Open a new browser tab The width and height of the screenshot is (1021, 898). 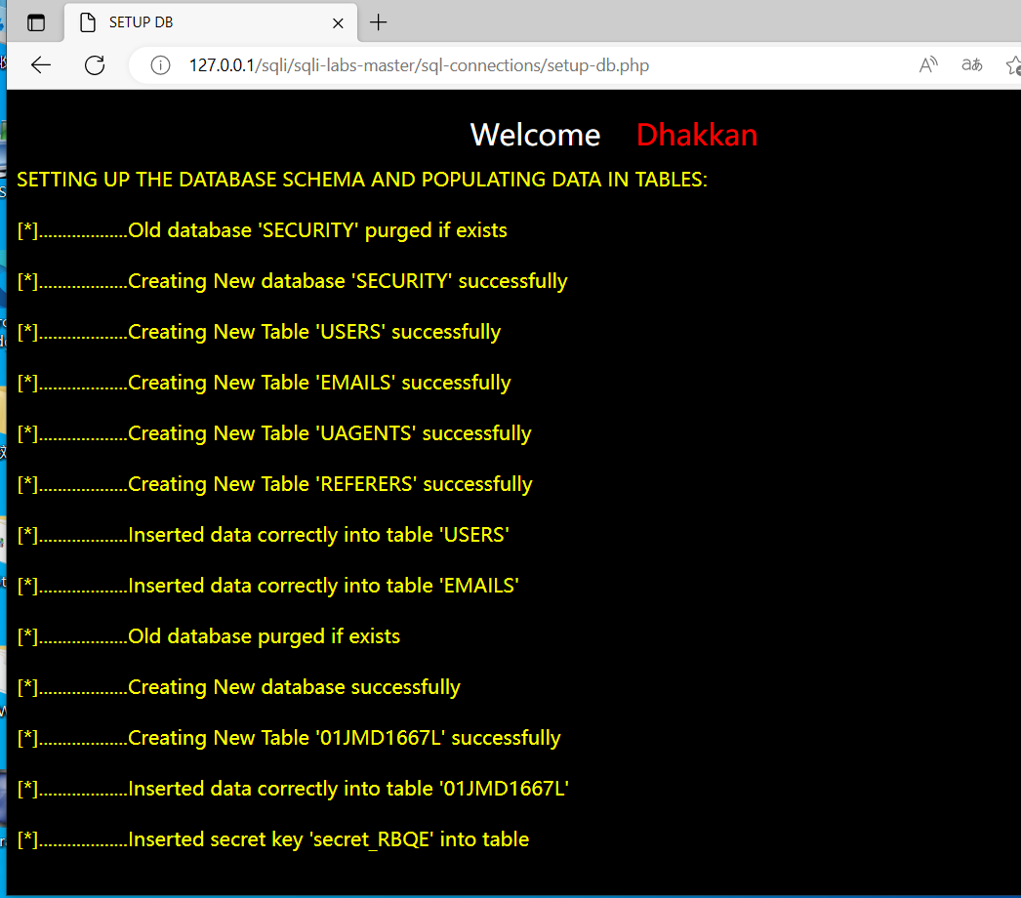pos(381,21)
